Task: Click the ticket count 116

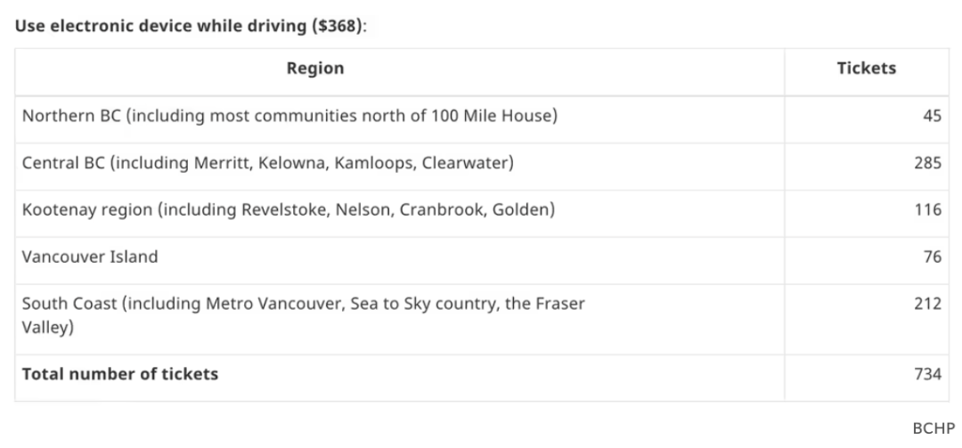Action: click(927, 210)
